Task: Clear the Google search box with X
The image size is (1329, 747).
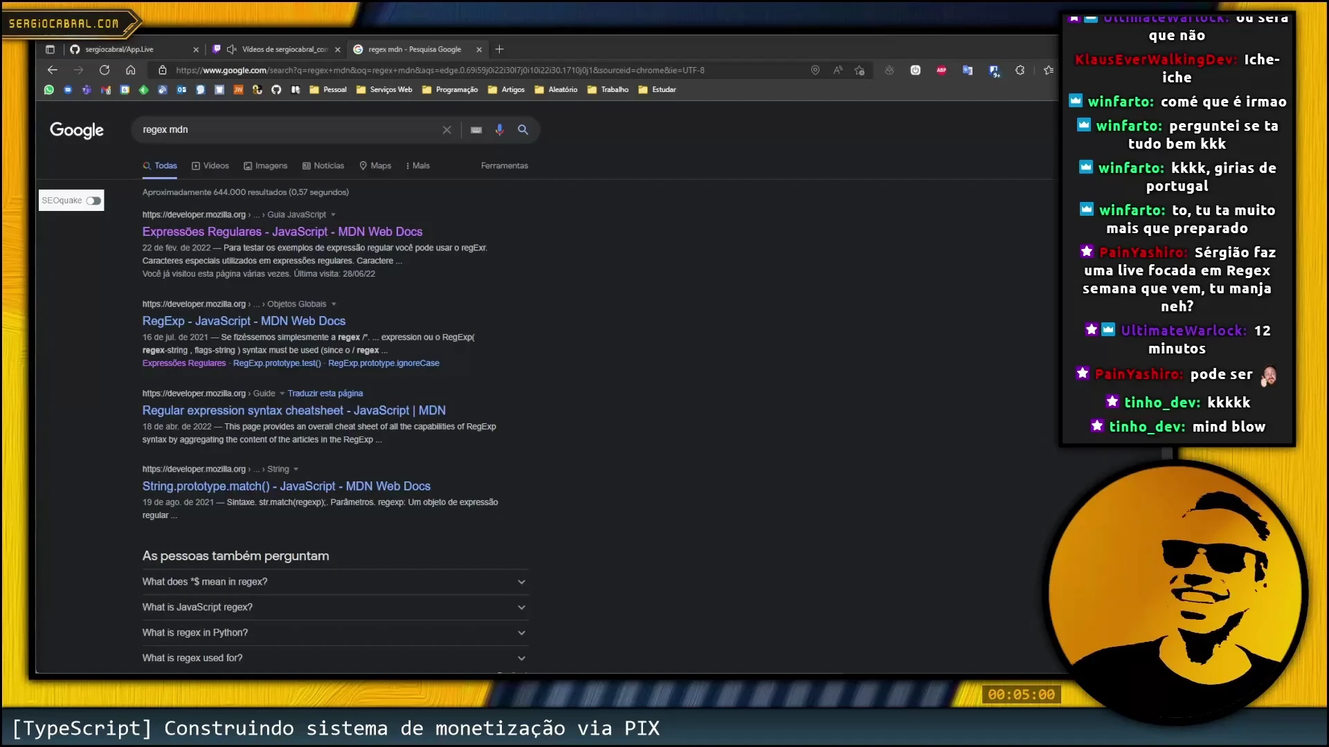Action: (x=447, y=129)
